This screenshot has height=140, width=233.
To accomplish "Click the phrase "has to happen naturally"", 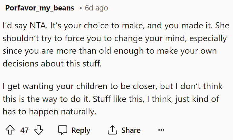I will pos(49,112).
